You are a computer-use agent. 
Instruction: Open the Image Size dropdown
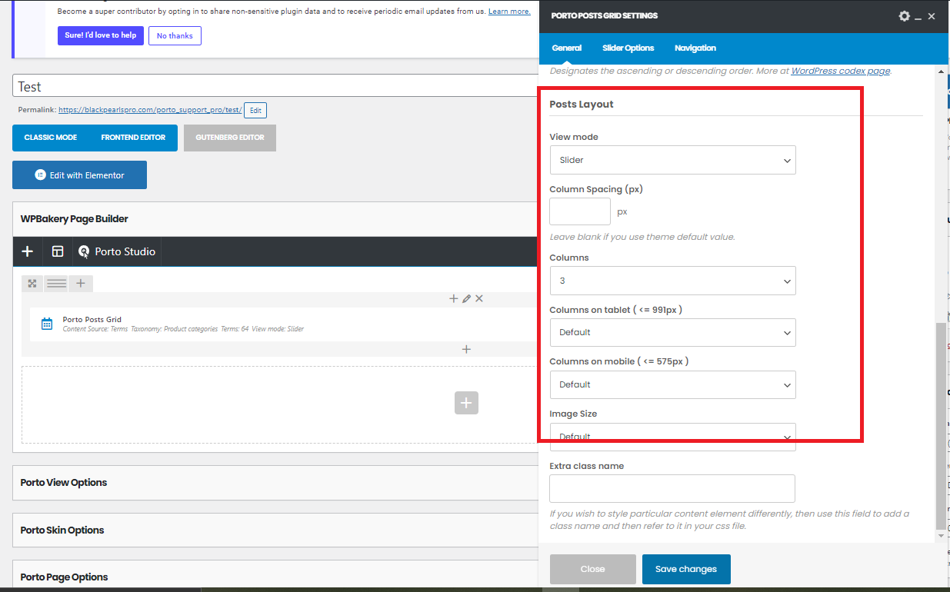click(673, 436)
